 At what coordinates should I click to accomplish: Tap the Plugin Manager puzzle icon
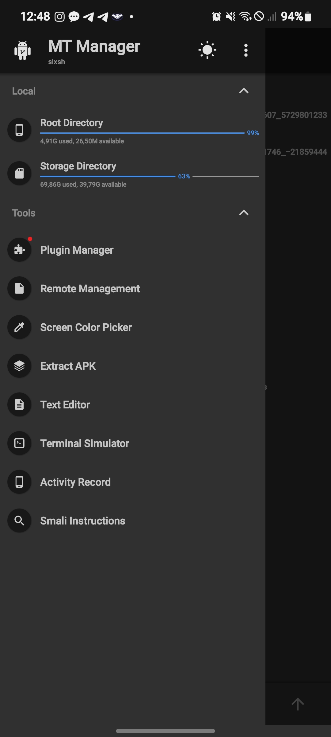(19, 250)
